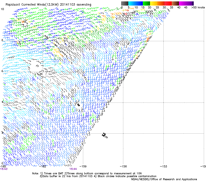Click the '16:43' purple time label

pyautogui.click(x=4, y=169)
